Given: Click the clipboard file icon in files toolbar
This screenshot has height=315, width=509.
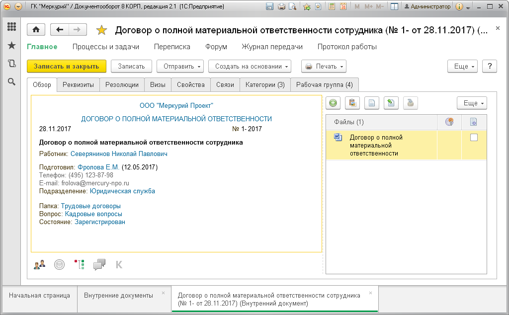Looking at the screenshot, I should tap(352, 103).
